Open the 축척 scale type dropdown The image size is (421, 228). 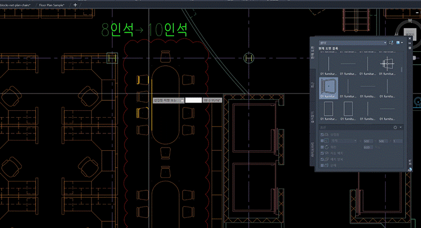click(x=344, y=141)
